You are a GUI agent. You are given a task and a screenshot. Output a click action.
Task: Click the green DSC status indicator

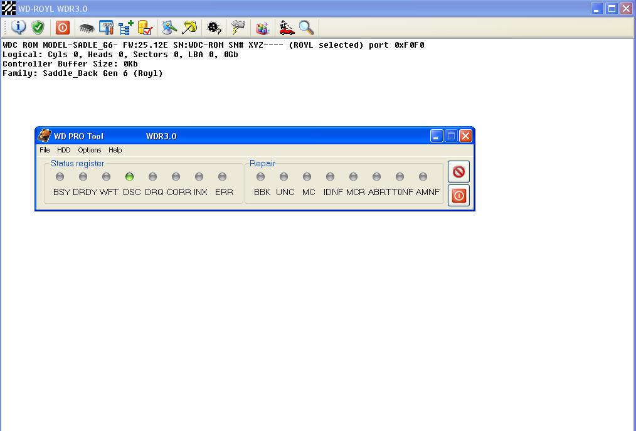click(x=129, y=176)
